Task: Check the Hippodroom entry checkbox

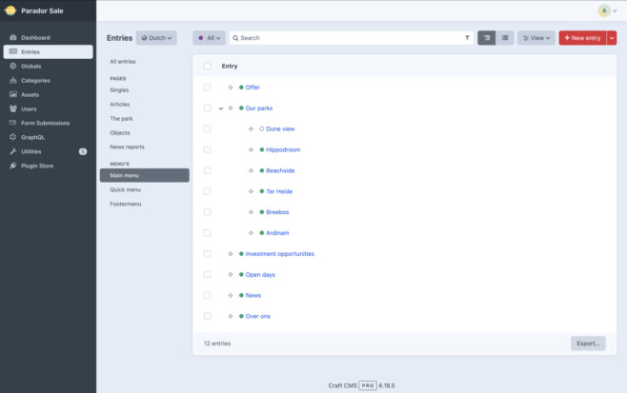Action: pyautogui.click(x=207, y=149)
